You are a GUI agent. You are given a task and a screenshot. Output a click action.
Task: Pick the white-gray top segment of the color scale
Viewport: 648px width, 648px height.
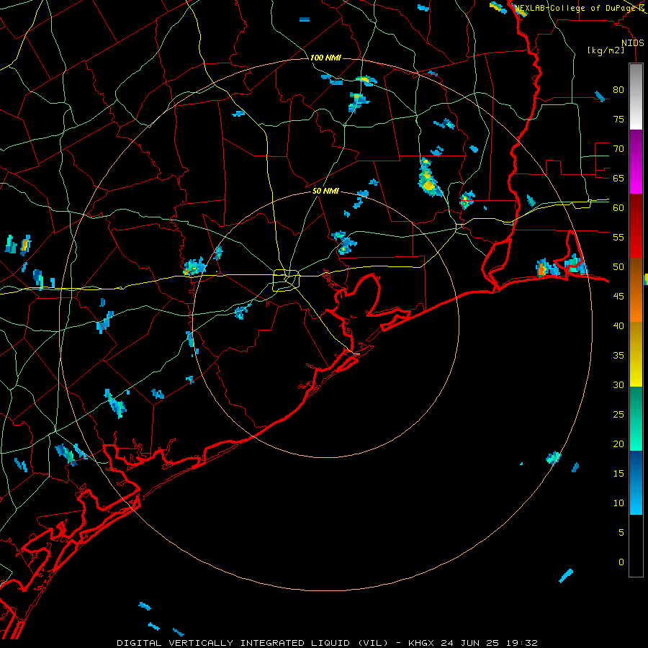click(636, 96)
